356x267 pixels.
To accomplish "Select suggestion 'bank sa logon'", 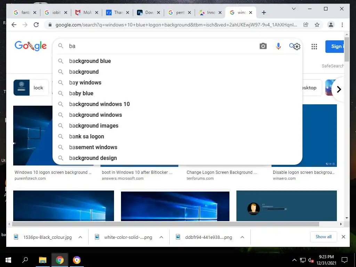I will pyautogui.click(x=177, y=136).
